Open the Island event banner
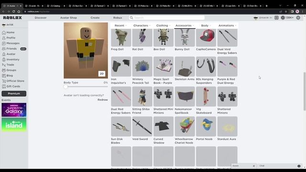 pyautogui.click(x=14, y=125)
